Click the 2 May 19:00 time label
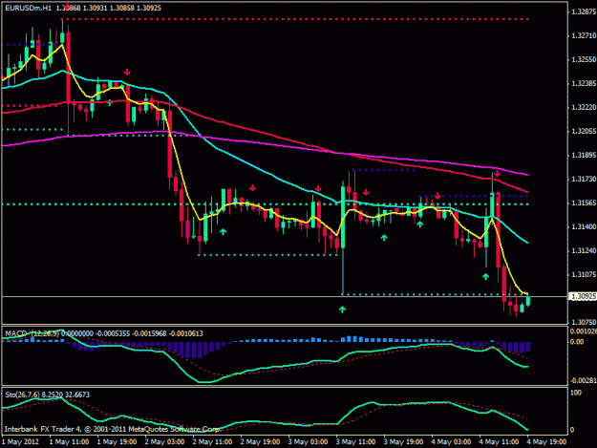The width and height of the screenshot is (597, 448). [x=260, y=442]
